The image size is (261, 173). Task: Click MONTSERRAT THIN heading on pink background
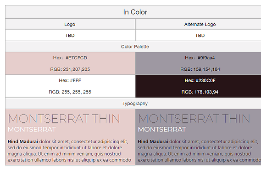click(64, 119)
